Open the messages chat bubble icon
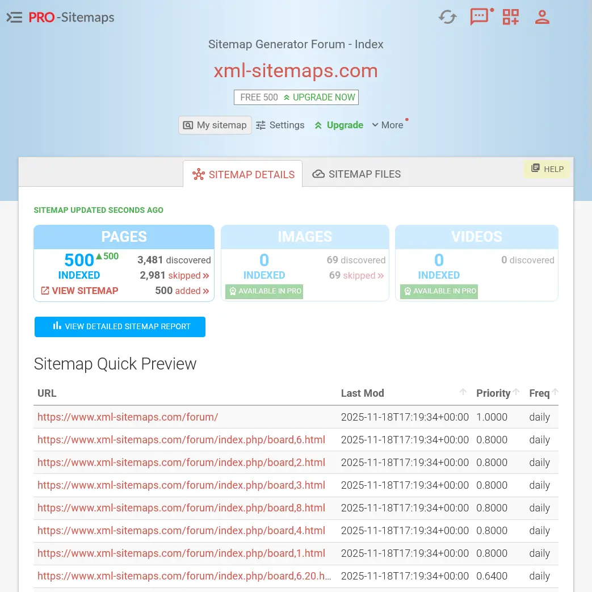This screenshot has height=592, width=592. pos(480,17)
